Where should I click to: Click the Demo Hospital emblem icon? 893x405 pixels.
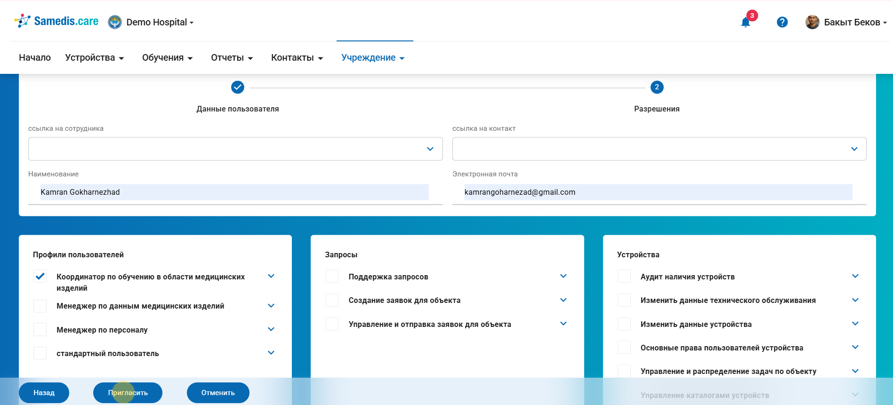point(114,22)
